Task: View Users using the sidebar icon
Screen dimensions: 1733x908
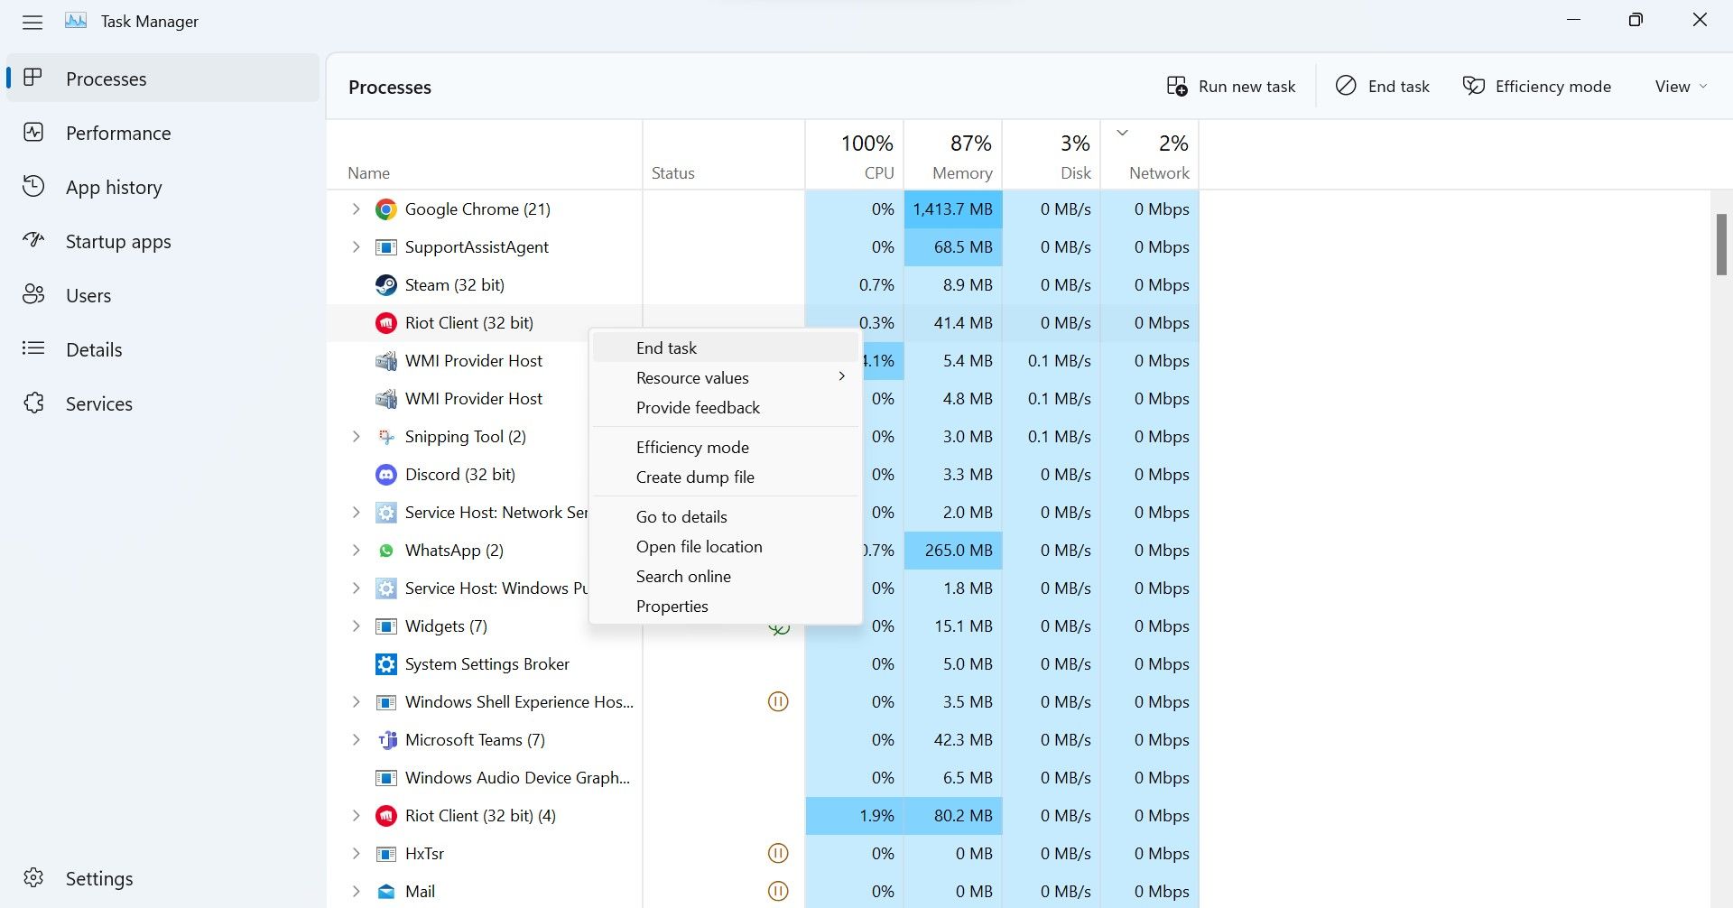Action: pos(33,295)
